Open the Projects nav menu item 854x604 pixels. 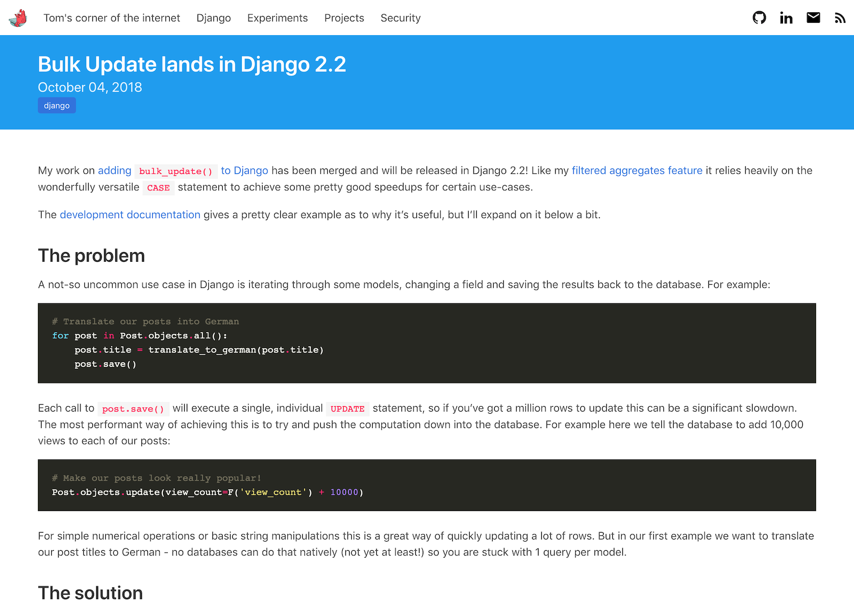pyautogui.click(x=344, y=18)
